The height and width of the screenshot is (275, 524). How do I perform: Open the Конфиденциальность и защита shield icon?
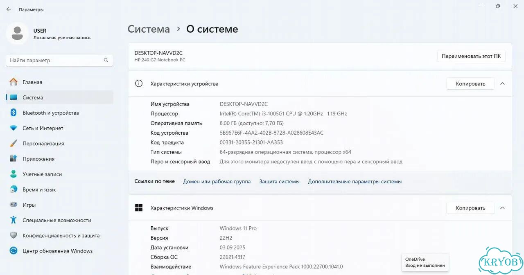click(x=14, y=235)
